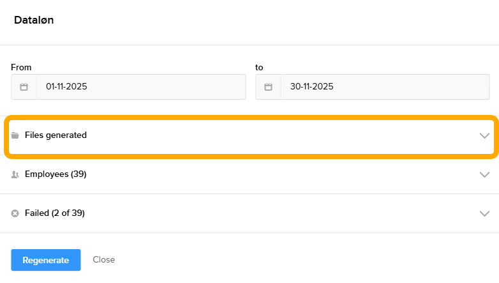Click the folder icon beside Files generated

pyautogui.click(x=15, y=135)
